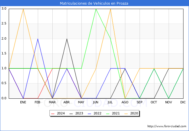This screenshot has width=189, height=131.
Task: Click the 2021 green peak at JUN
Action: pyautogui.click(x=96, y=9)
